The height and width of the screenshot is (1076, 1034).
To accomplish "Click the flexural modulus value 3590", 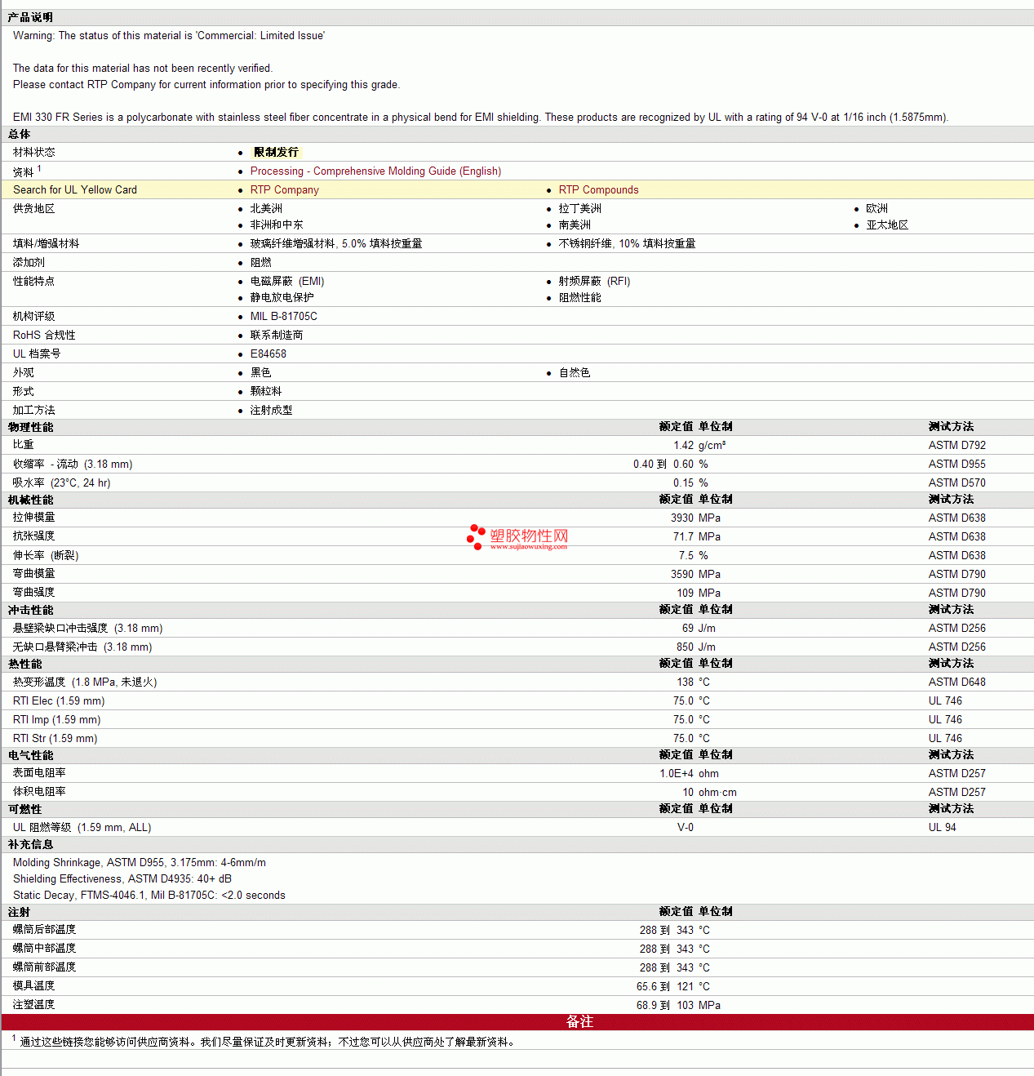I will point(682,574).
